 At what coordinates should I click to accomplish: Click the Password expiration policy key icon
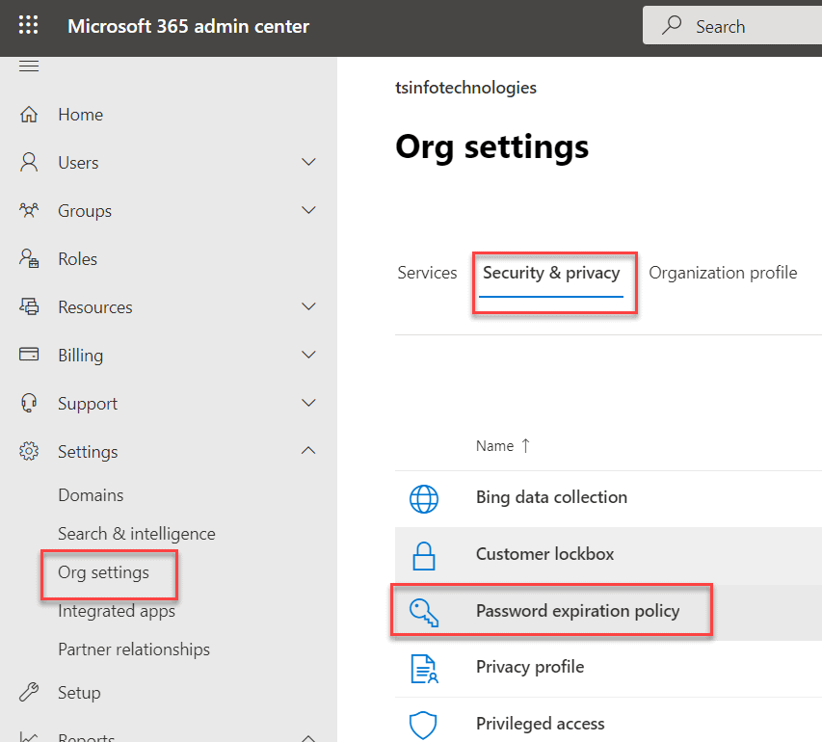pos(424,612)
